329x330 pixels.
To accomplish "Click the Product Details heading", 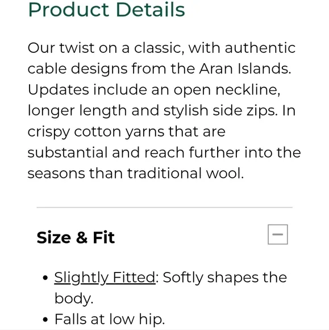I will coord(106,10).
